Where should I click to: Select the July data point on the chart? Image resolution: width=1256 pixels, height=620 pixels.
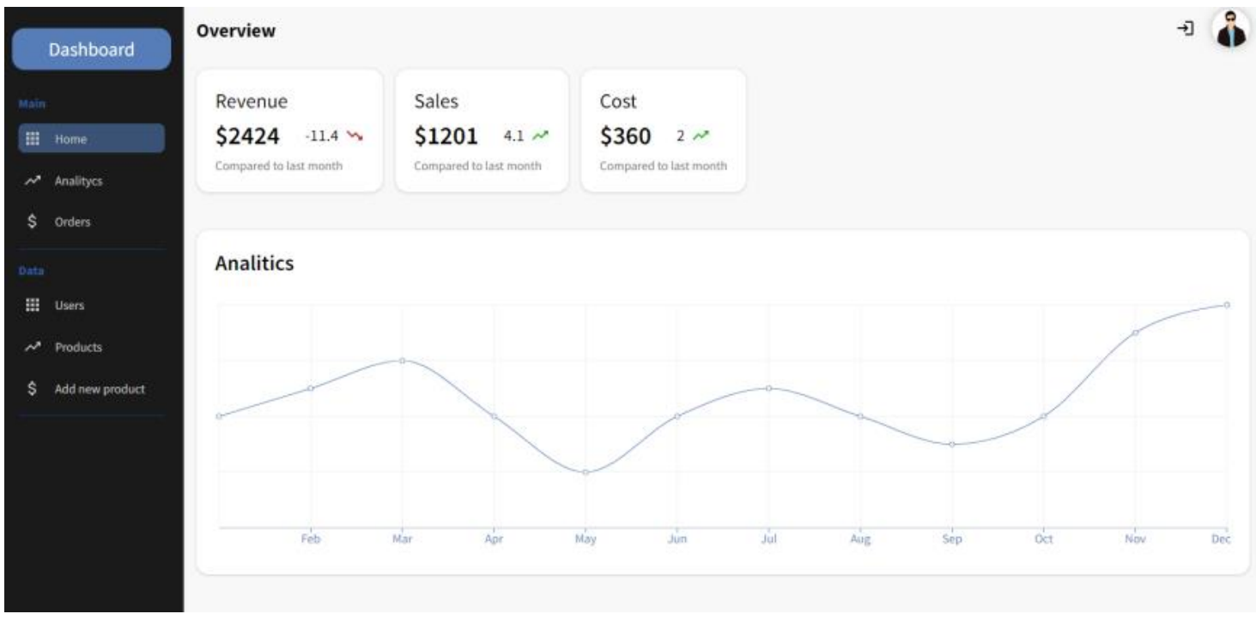(768, 387)
